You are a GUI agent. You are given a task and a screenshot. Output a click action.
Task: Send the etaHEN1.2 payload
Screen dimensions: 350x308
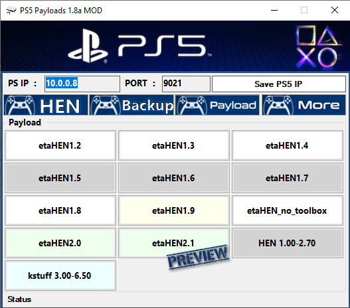(60, 145)
